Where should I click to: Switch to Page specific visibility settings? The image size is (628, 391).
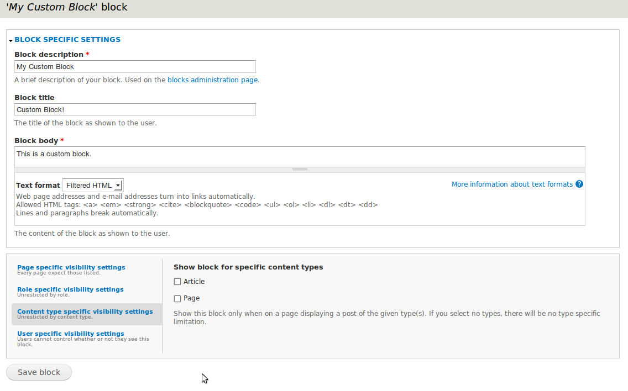pyautogui.click(x=71, y=267)
